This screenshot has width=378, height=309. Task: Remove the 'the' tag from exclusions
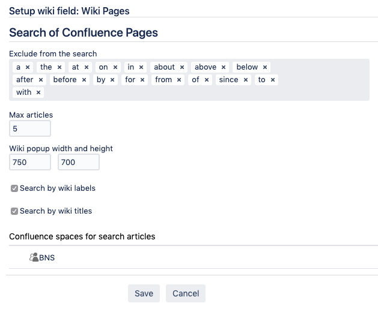59,67
